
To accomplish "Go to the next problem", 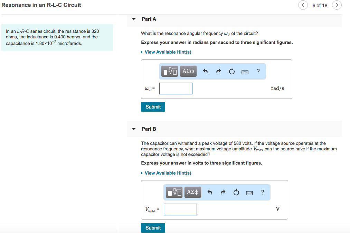I will (337, 5).
